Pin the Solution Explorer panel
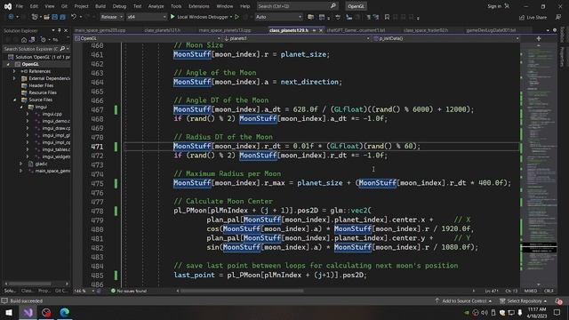This screenshot has height=320, width=569. pos(60,30)
